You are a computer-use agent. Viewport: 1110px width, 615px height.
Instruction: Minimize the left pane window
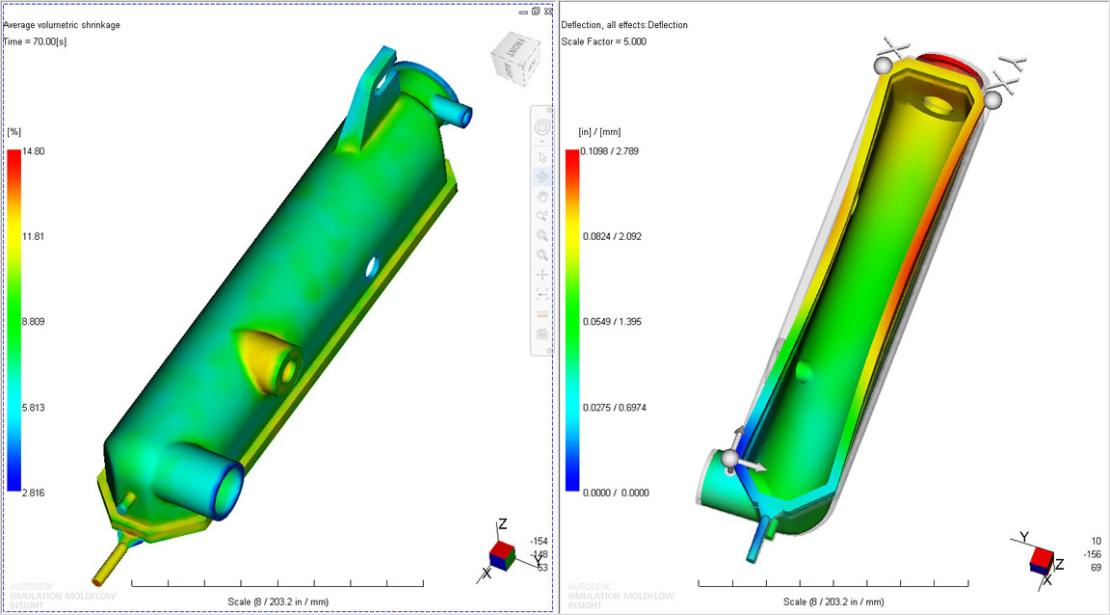click(523, 12)
